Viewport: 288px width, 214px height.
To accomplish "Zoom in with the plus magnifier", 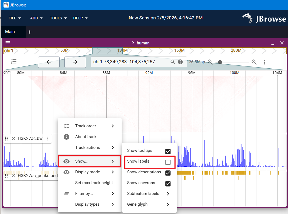I will pyautogui.click(x=254, y=62).
